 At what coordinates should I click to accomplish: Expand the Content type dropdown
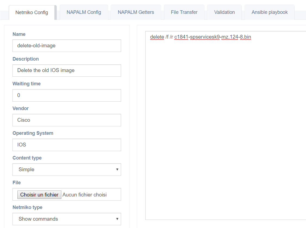point(67,170)
